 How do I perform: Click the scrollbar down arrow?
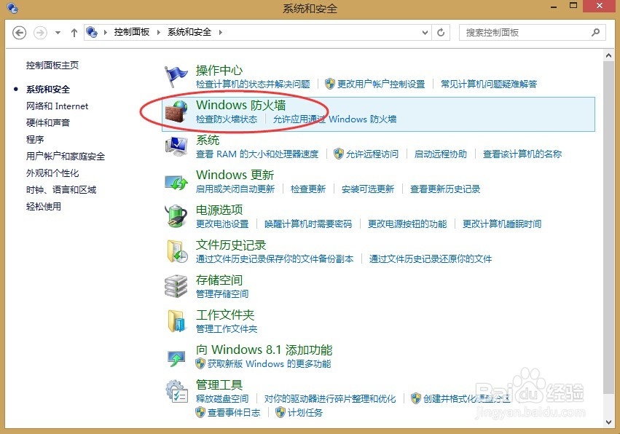click(x=608, y=422)
